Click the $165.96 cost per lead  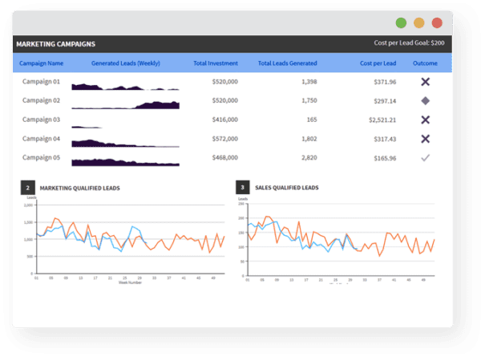point(385,158)
